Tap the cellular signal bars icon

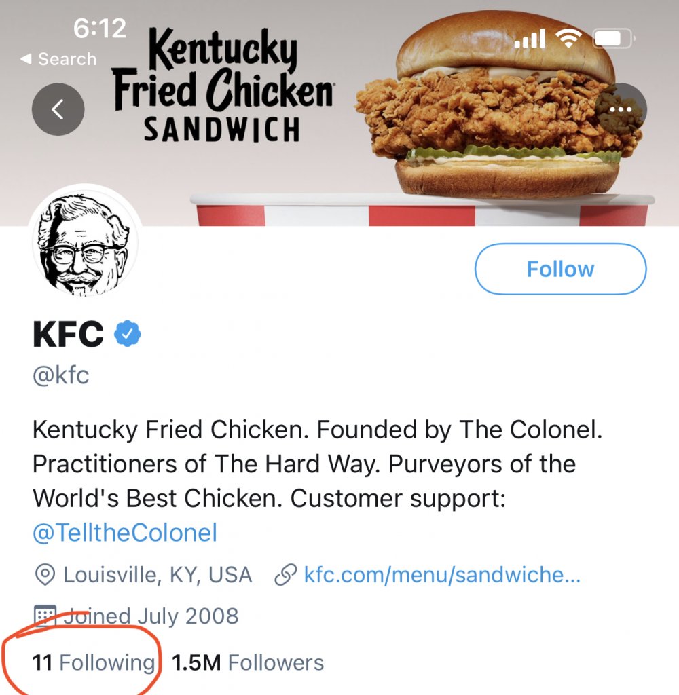click(x=530, y=39)
